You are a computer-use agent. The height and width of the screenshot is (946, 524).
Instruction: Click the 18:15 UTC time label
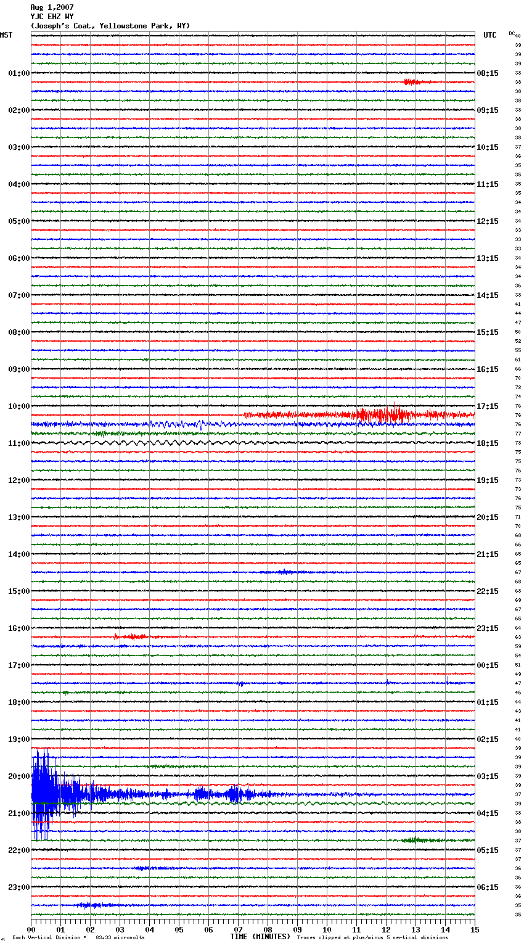pyautogui.click(x=488, y=443)
